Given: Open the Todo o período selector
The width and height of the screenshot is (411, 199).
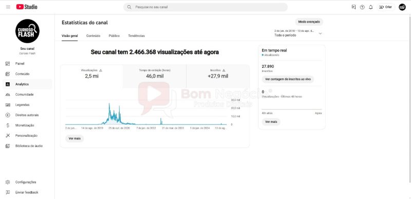Looking at the screenshot, I should click(x=298, y=33).
